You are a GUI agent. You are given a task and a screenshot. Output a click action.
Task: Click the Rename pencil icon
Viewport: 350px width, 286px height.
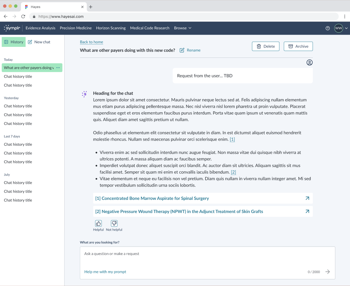click(182, 50)
